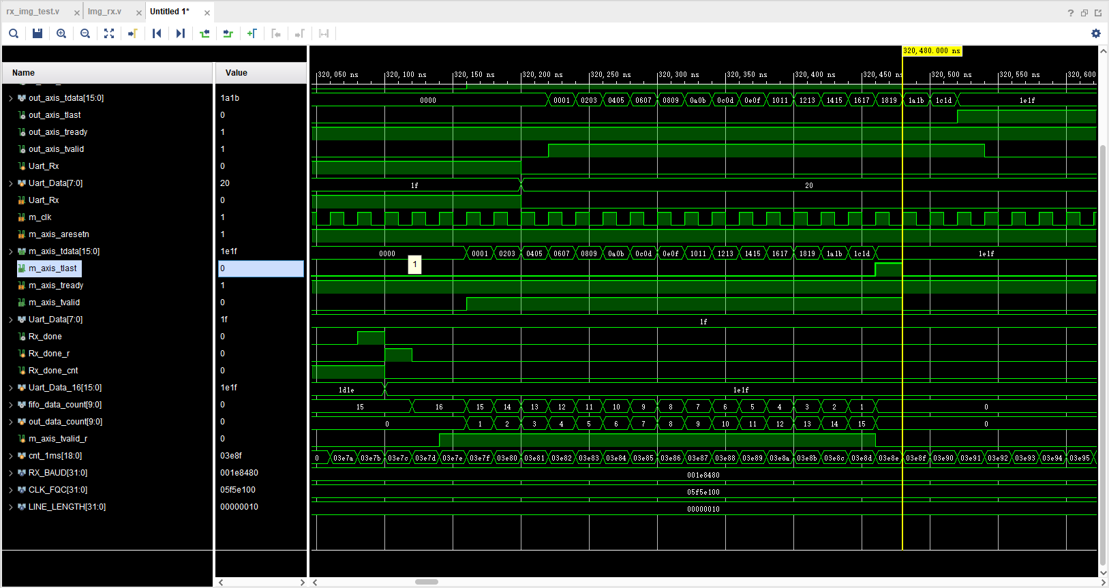This screenshot has height=588, width=1109.
Task: Select the m_clk signal
Action: (x=40, y=217)
